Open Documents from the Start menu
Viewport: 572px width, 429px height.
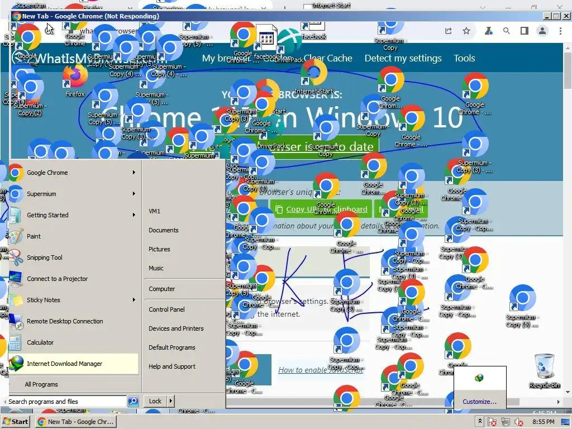164,230
